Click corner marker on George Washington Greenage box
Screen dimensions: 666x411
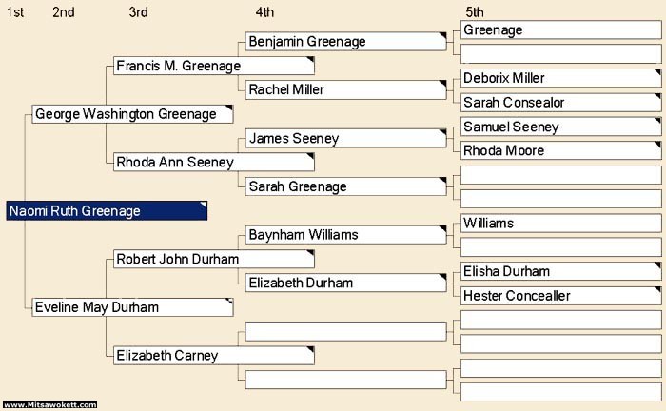[x=229, y=109]
